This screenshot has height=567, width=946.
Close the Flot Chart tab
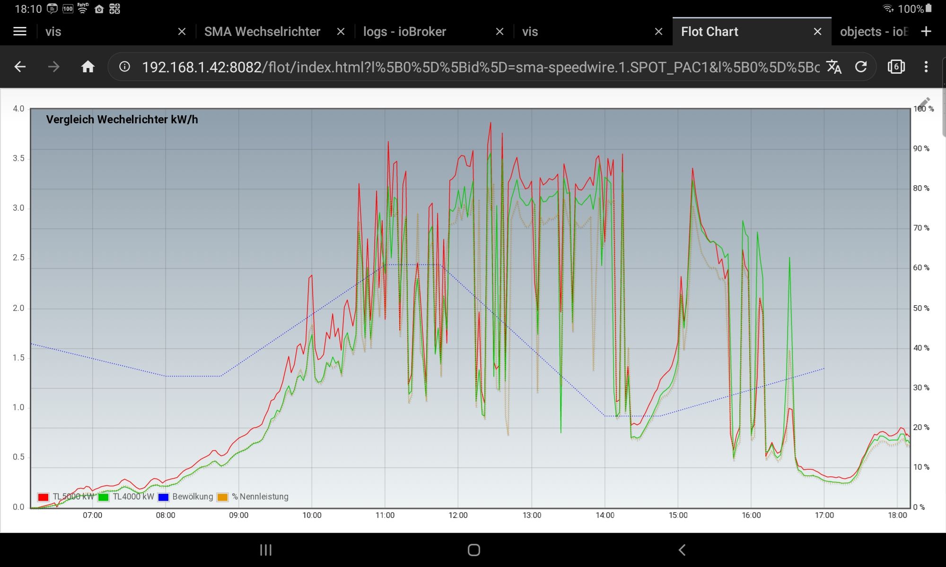[x=817, y=32]
